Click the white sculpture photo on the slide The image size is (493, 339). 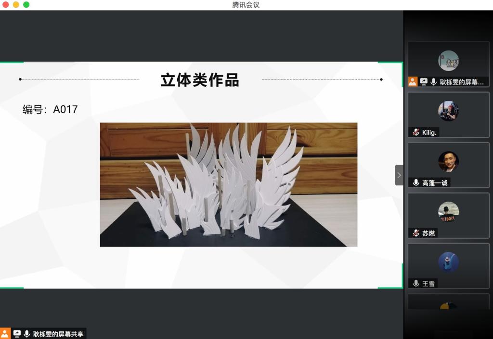[228, 184]
